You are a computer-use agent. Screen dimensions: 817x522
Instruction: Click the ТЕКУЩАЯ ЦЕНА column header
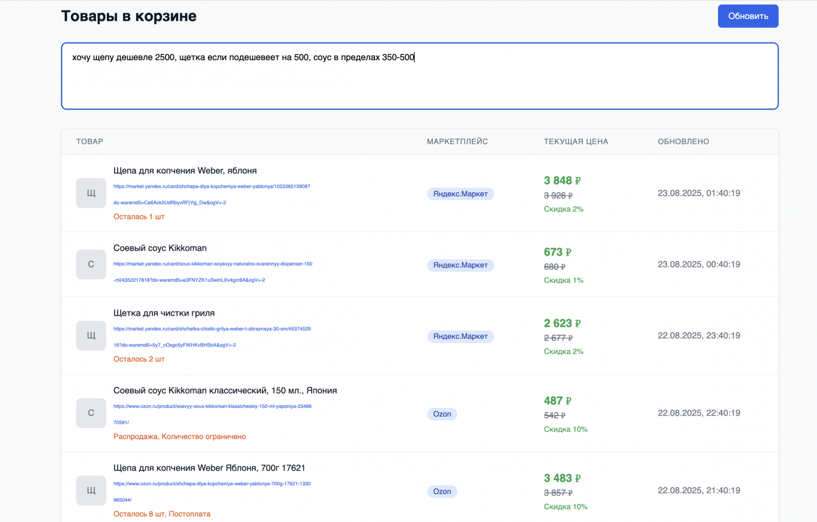click(576, 141)
